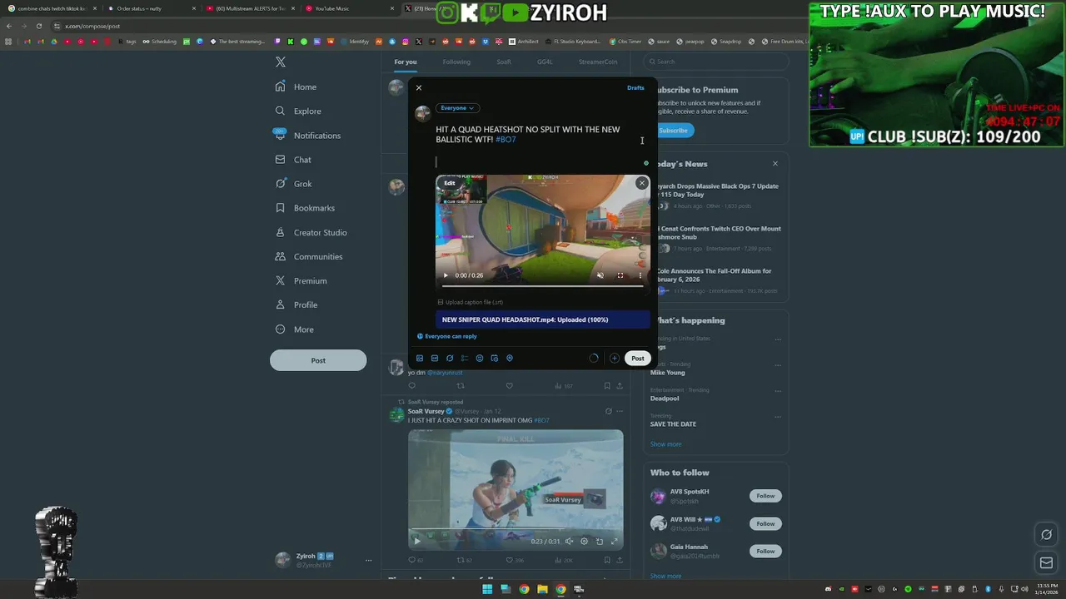Close the compose post dialog
The height and width of the screenshot is (599, 1066).
[419, 87]
